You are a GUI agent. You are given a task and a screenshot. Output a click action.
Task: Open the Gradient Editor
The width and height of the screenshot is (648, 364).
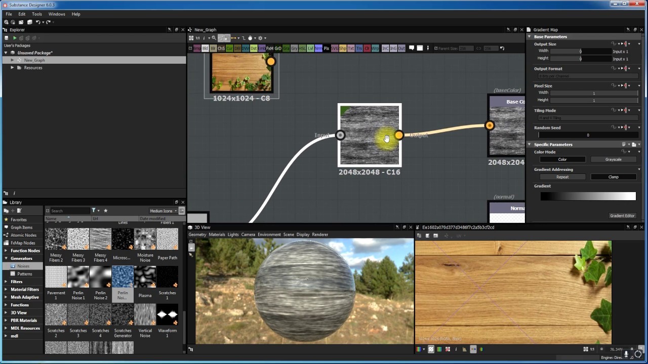click(x=622, y=215)
